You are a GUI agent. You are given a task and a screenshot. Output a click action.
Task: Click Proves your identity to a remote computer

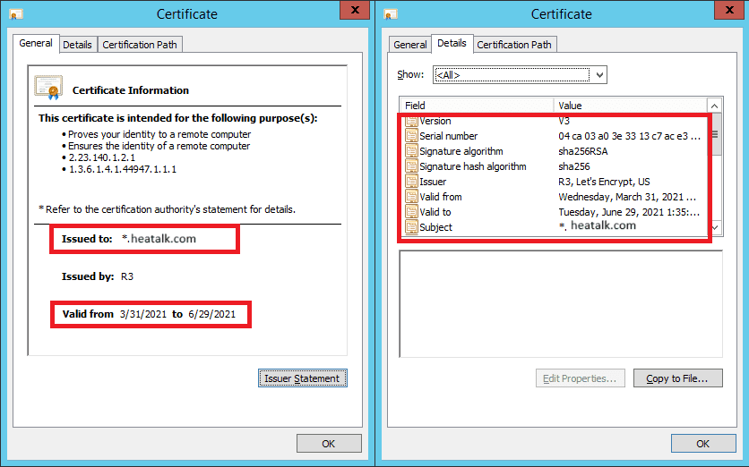click(159, 134)
